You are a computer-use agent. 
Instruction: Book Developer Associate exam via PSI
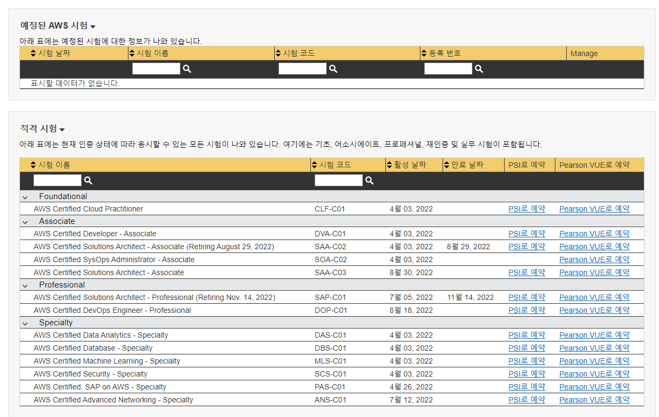pos(527,234)
